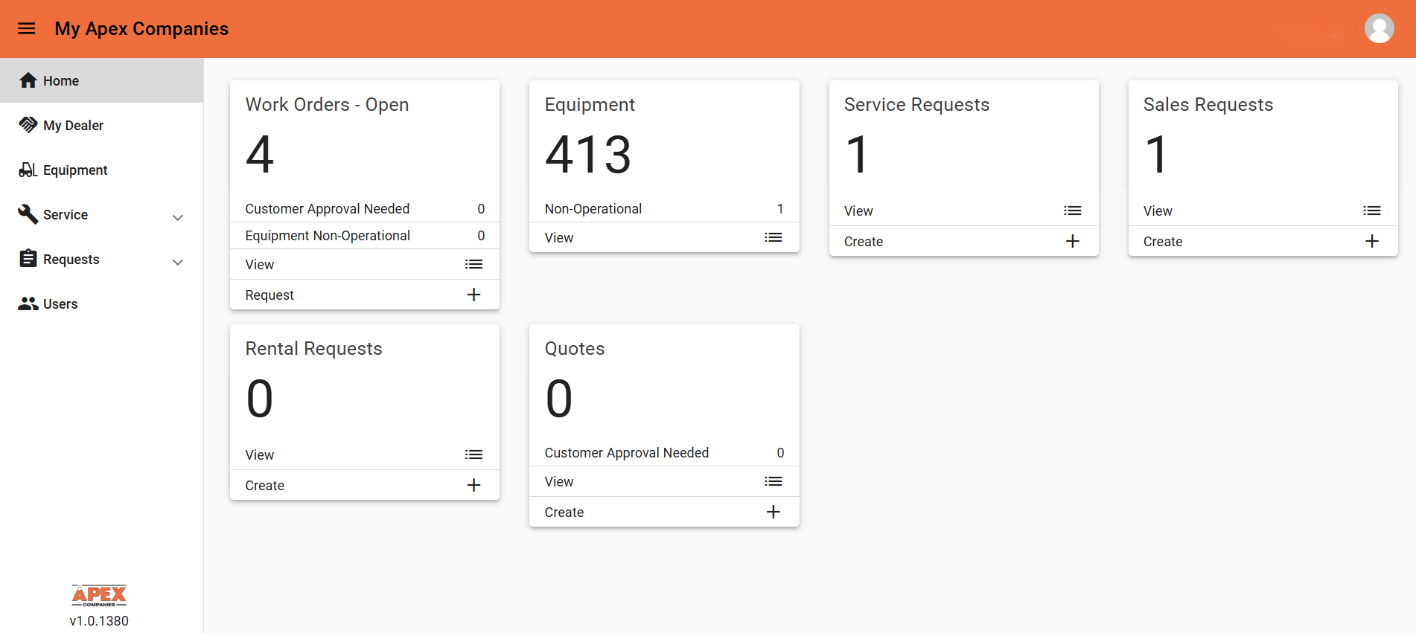Viewport: 1416px width, 633px height.
Task: Click the Quotes card title
Action: (x=575, y=348)
